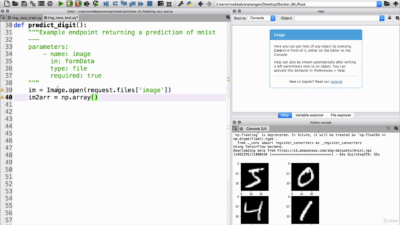Viewport: 400px width, 225px height.
Task: Click the digit 4 MNIST plot
Action: point(254,210)
